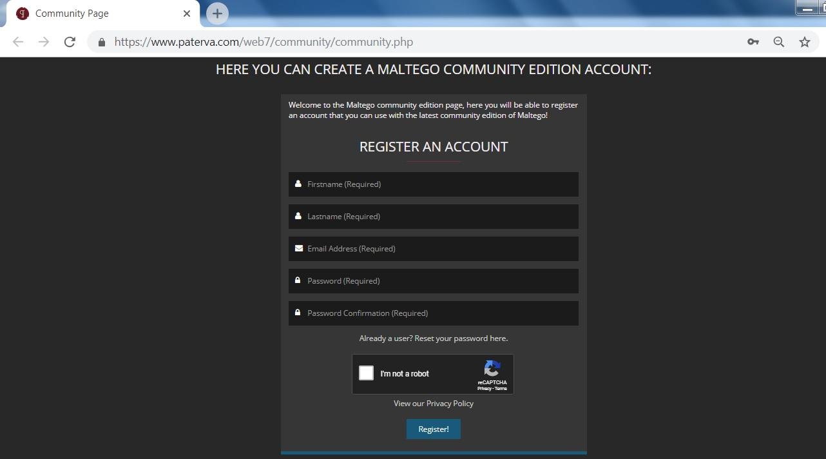The height and width of the screenshot is (459, 826).
Task: Click the reCAPTCHA logo
Action: 492,368
